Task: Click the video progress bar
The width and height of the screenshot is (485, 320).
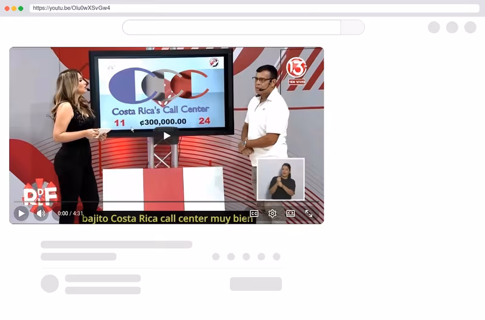Action: tap(166, 202)
